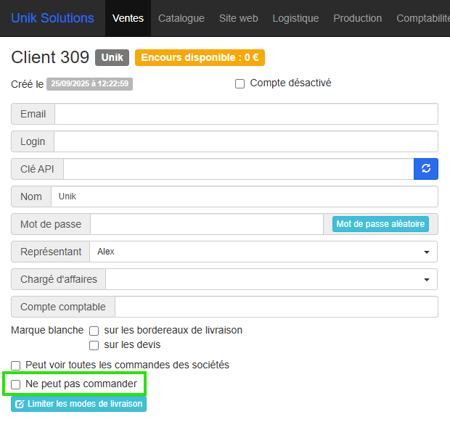The height and width of the screenshot is (422, 450).
Task: Check Ne peut pas commander
Action: 16,384
